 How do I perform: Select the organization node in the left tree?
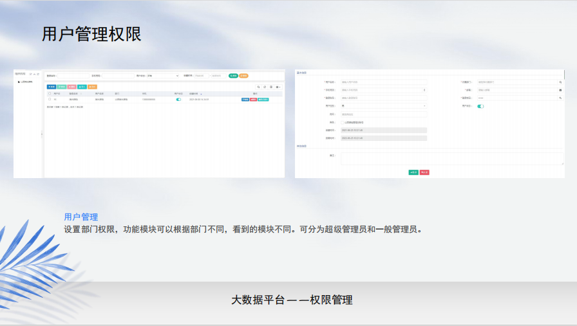point(26,82)
